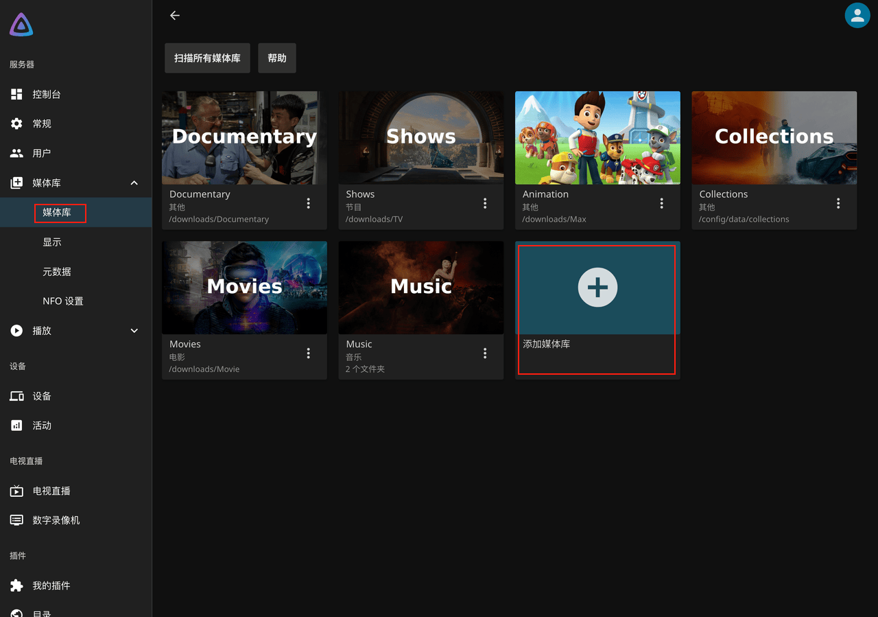The height and width of the screenshot is (617, 878).
Task: Collapse the 媒体库 section chevron
Action: pos(134,183)
